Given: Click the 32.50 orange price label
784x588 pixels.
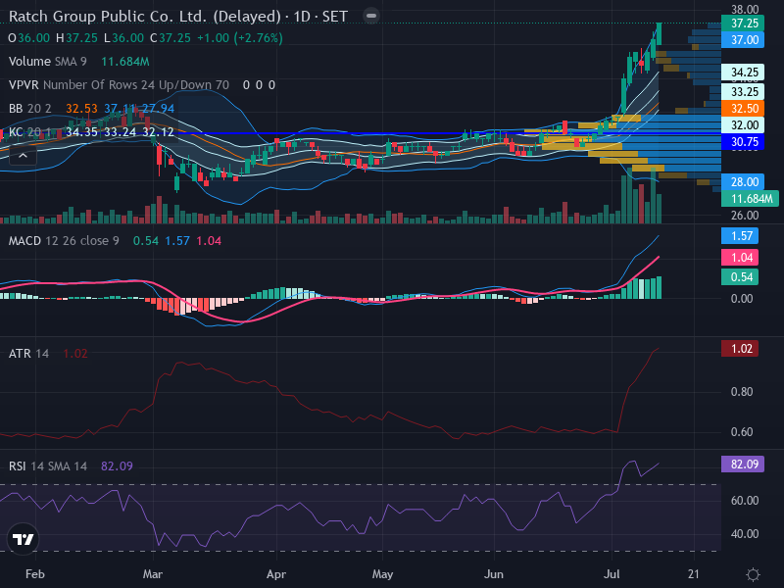Looking at the screenshot, I should [743, 109].
